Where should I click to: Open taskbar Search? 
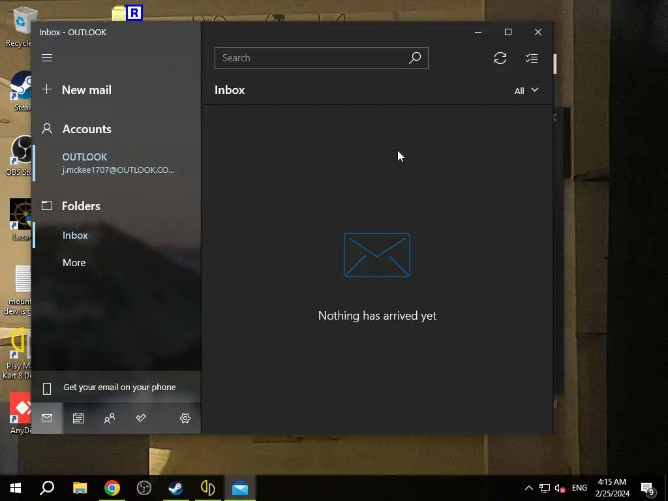pyautogui.click(x=47, y=488)
